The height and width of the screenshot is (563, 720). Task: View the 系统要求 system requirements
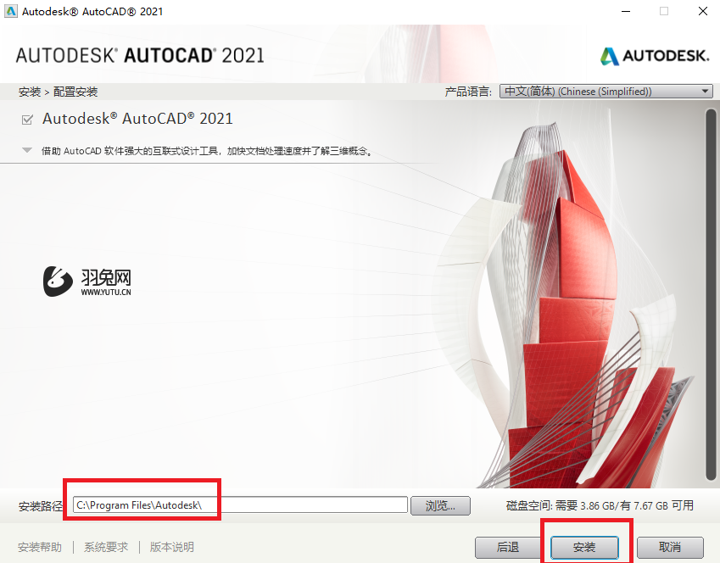click(x=105, y=547)
